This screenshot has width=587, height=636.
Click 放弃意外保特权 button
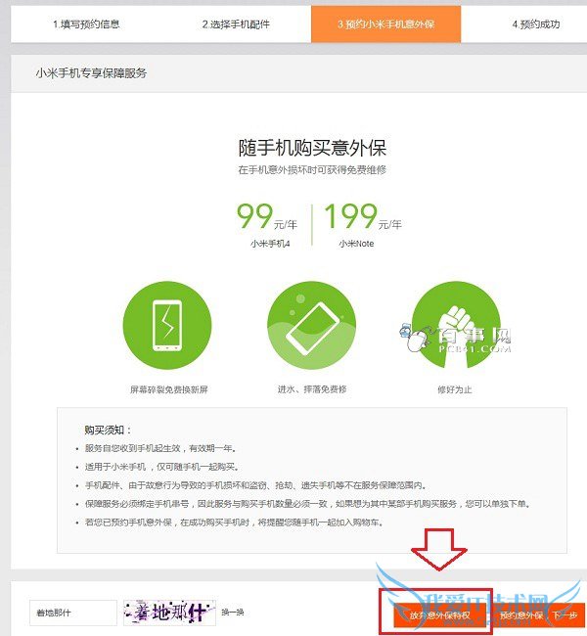[x=439, y=615]
